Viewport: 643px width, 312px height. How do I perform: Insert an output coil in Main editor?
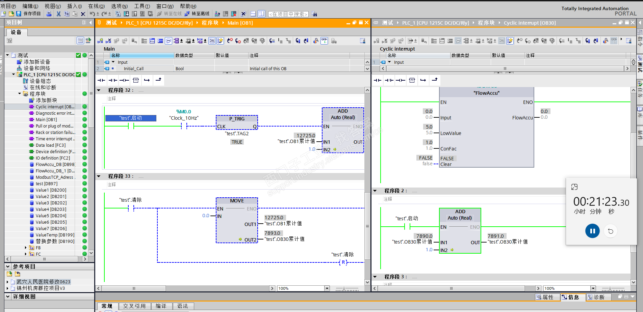(124, 80)
